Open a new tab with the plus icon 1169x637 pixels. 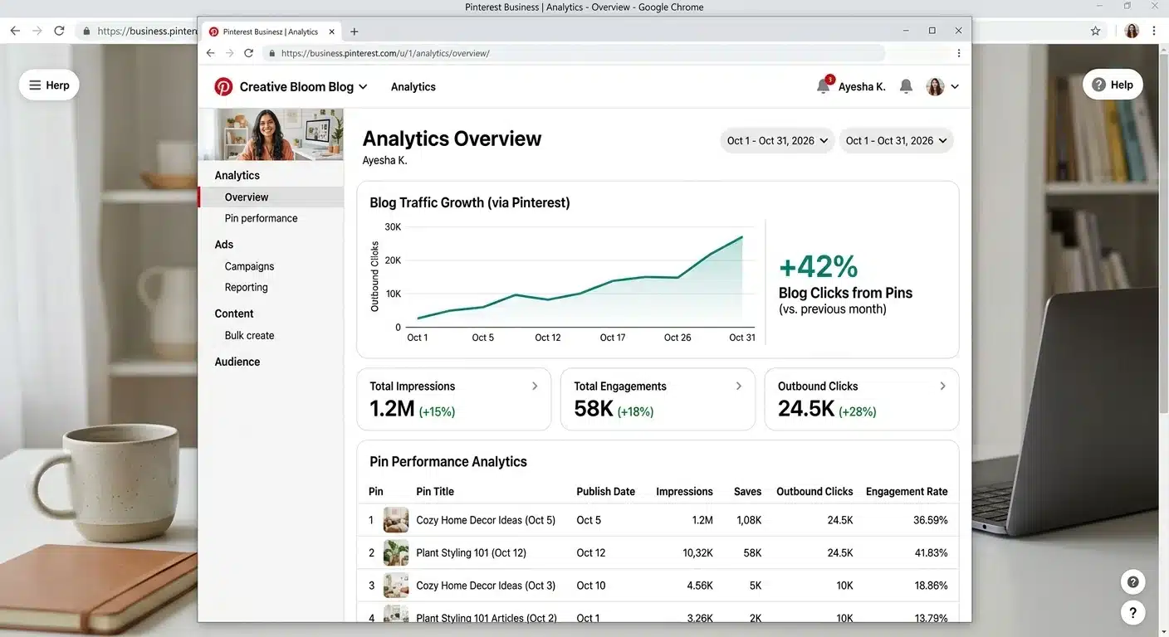[355, 32]
